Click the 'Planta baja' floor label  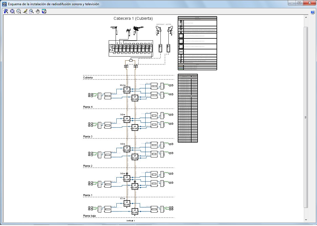(x=89, y=216)
